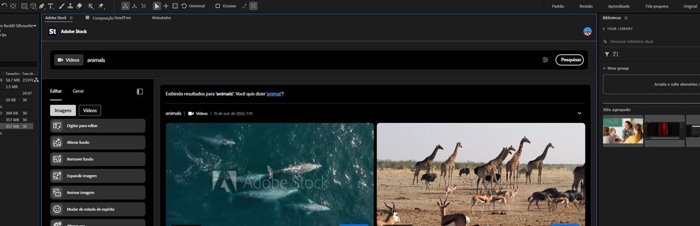Screen dimensions: 700x226
Task: Switch to the Padrão workspace
Action: [x=558, y=6]
